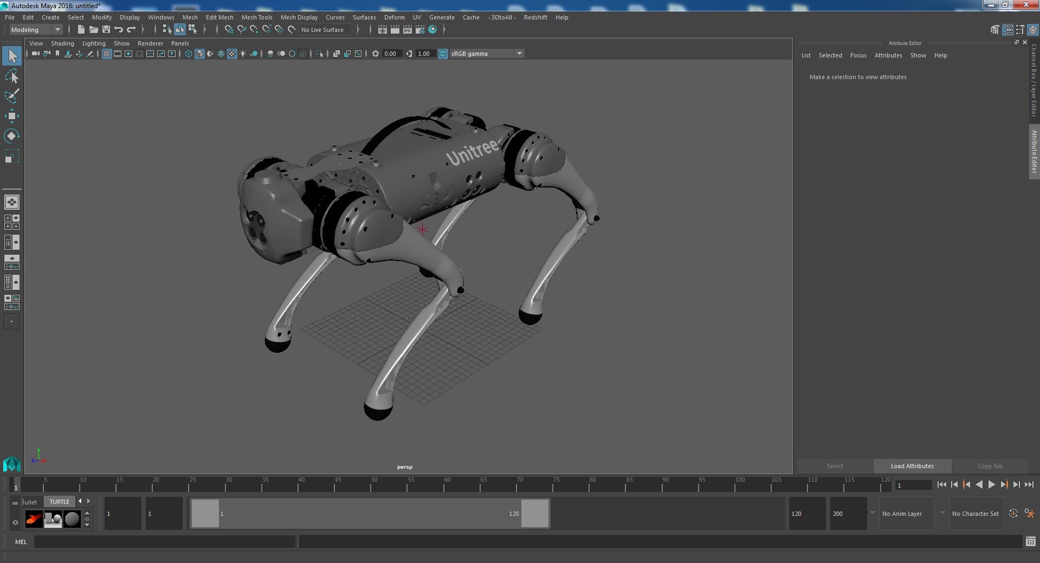
Task: Toggle snap to points
Action: [x=254, y=30]
